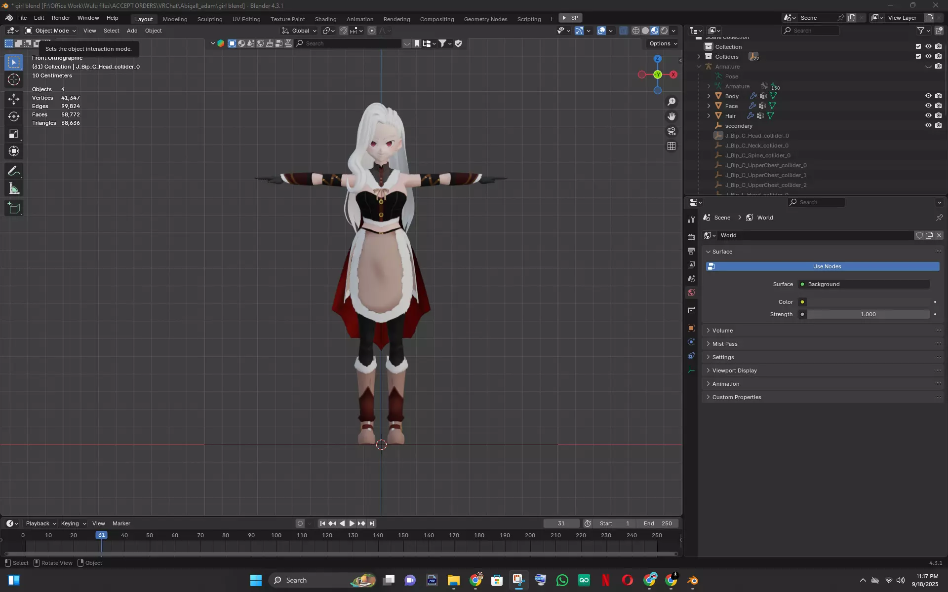Hide the Hair object in viewport
Screen dimensions: 948x592
(928, 116)
